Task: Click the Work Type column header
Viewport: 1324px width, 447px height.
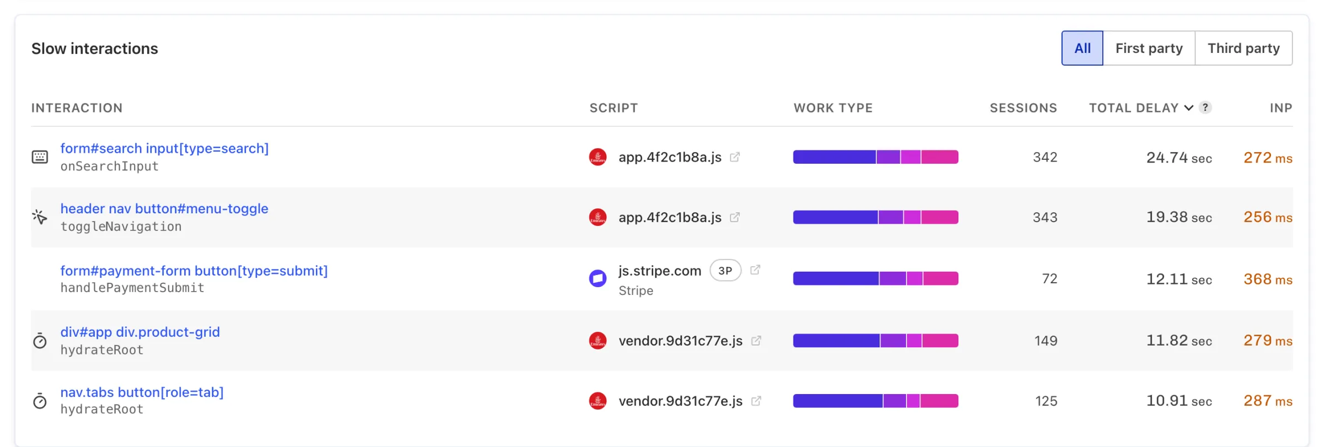Action: point(833,108)
